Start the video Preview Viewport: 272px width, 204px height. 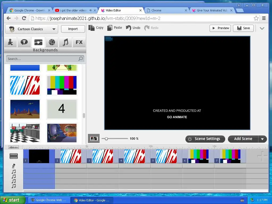[220, 28]
